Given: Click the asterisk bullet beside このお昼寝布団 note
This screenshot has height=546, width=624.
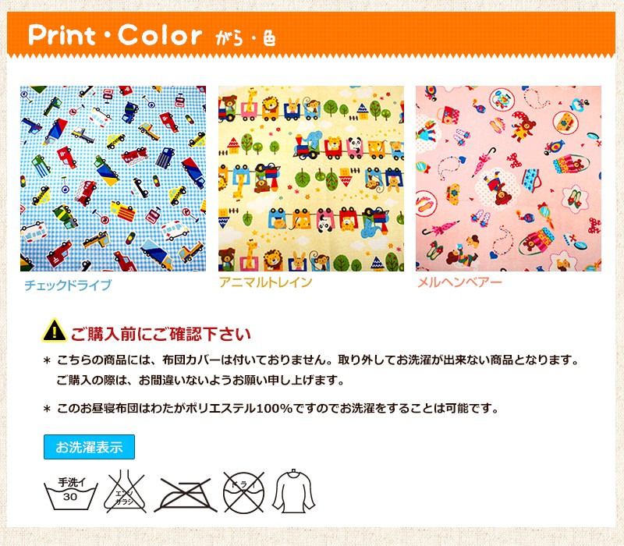Looking at the screenshot, I should pyautogui.click(x=47, y=409).
